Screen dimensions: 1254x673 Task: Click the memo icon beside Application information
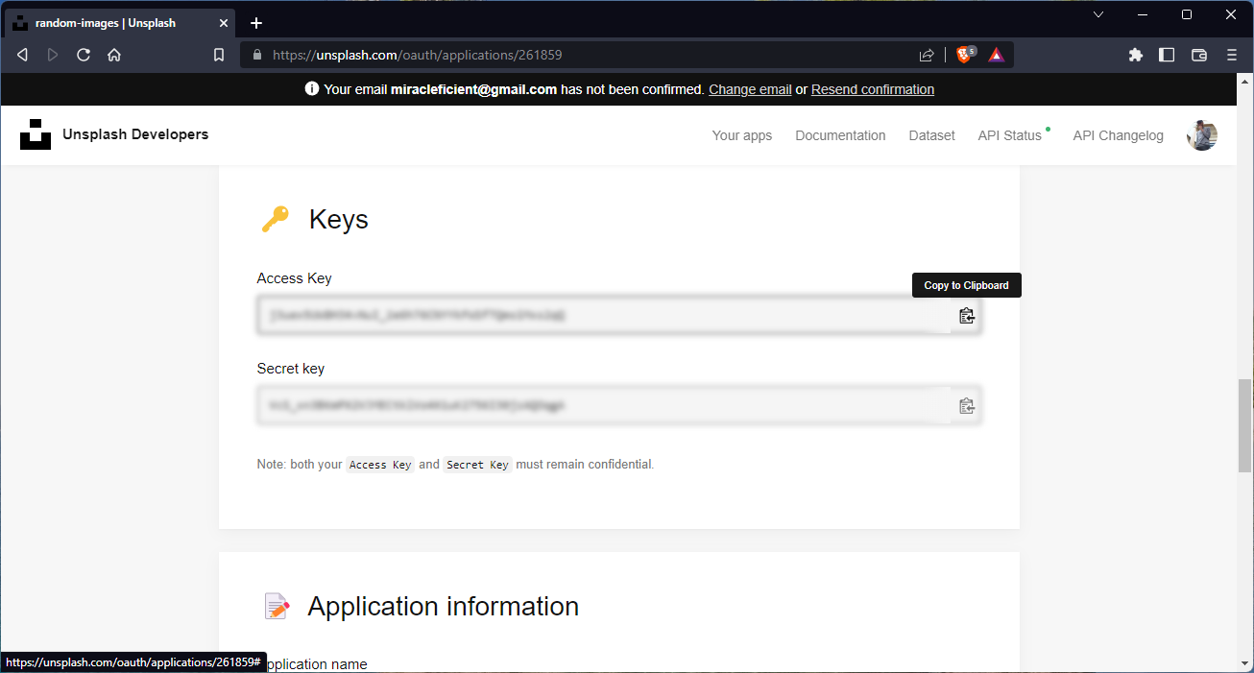pyautogui.click(x=277, y=607)
